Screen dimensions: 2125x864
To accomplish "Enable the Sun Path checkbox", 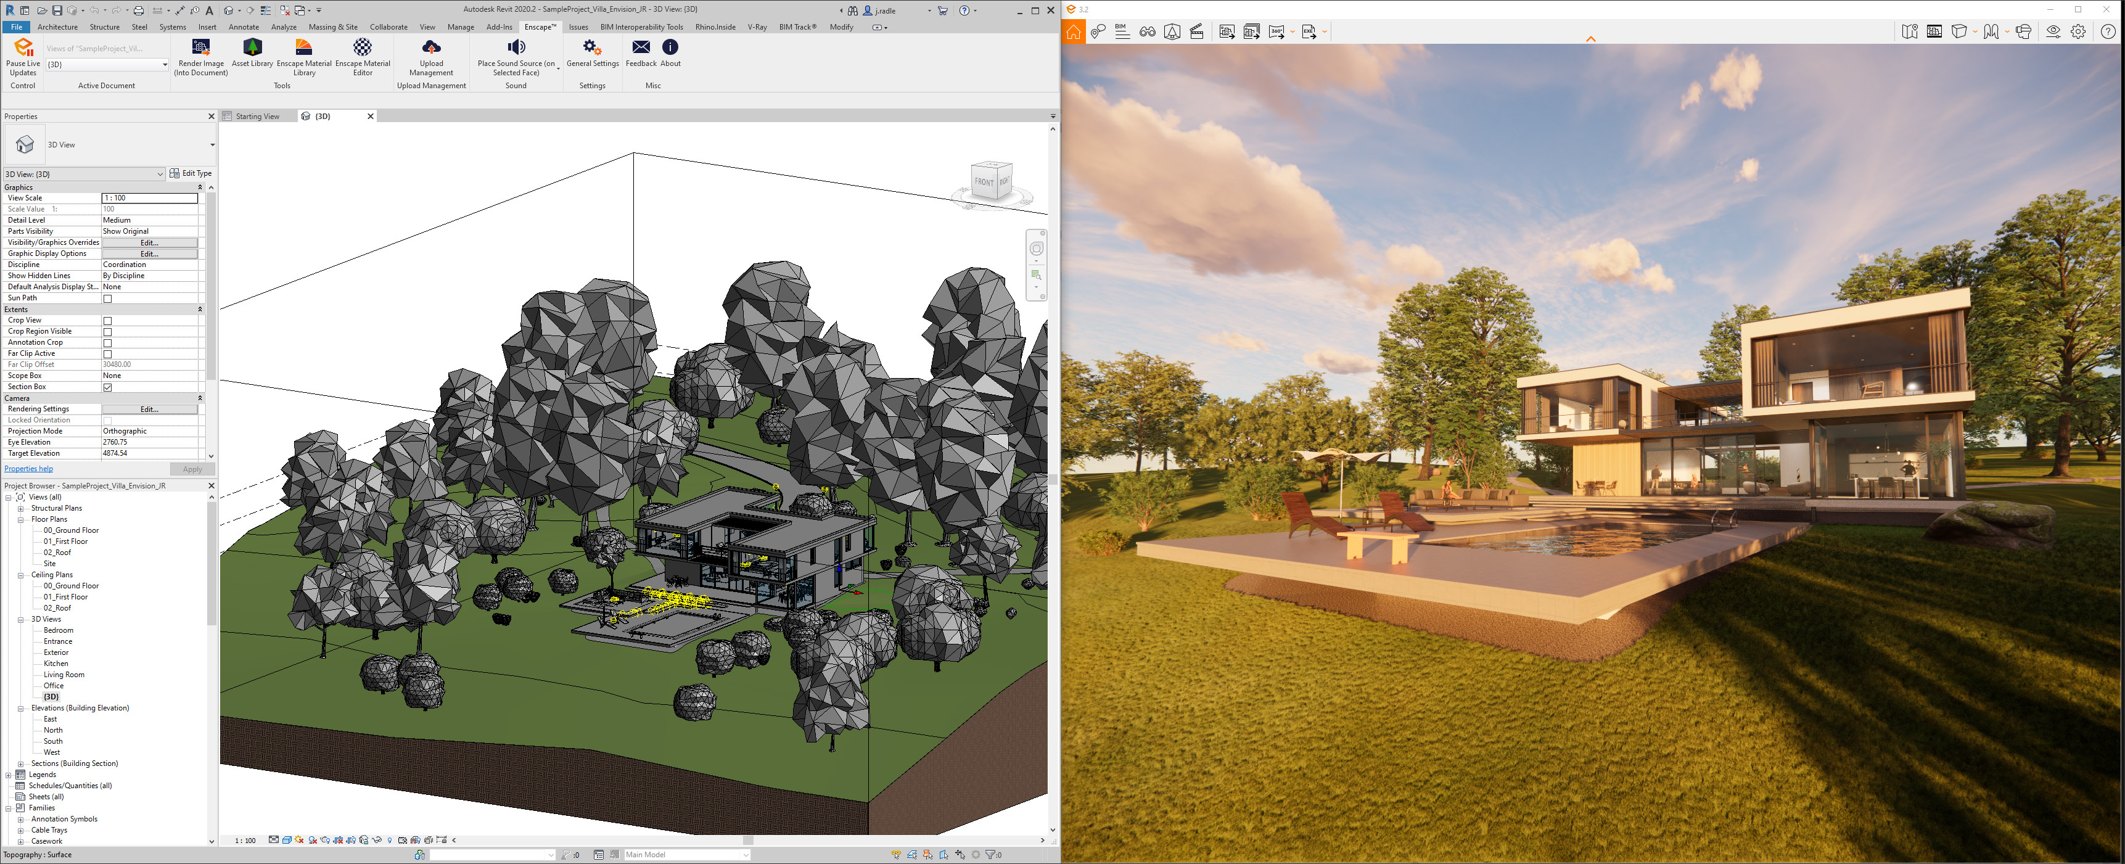I will pos(107,298).
